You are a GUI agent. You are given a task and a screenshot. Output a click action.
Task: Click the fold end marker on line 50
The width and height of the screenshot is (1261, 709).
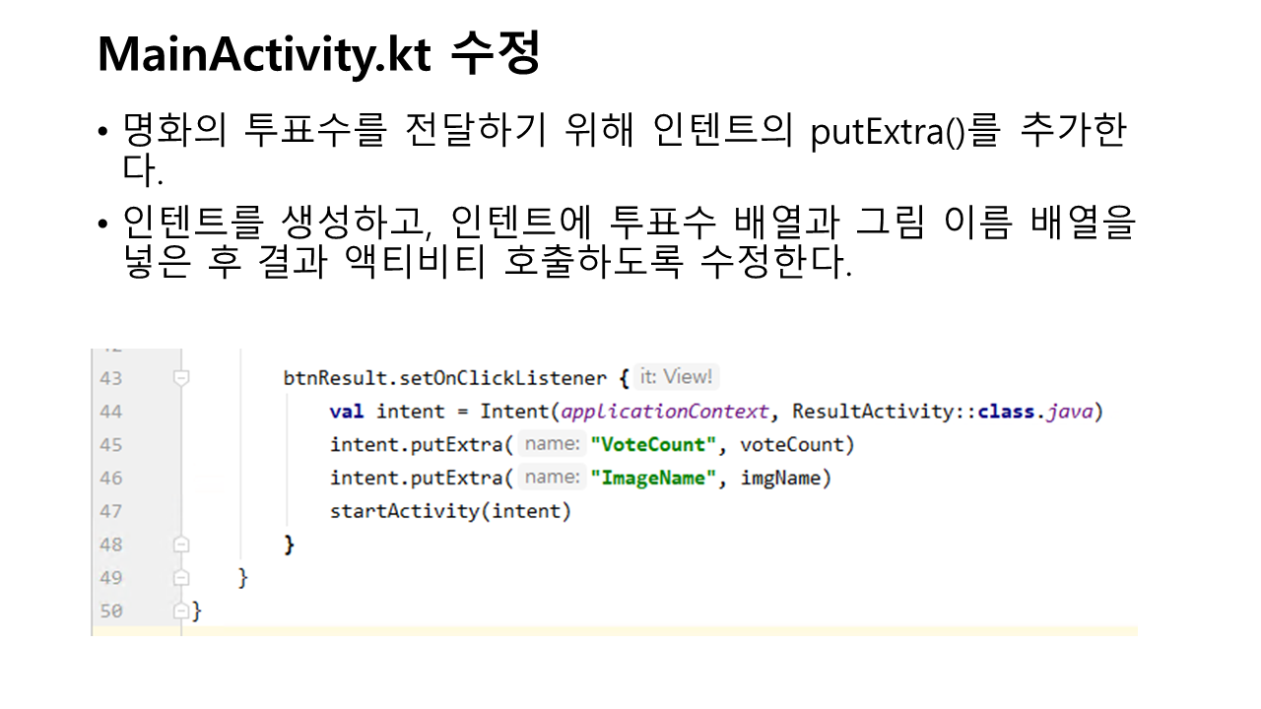coord(180,612)
